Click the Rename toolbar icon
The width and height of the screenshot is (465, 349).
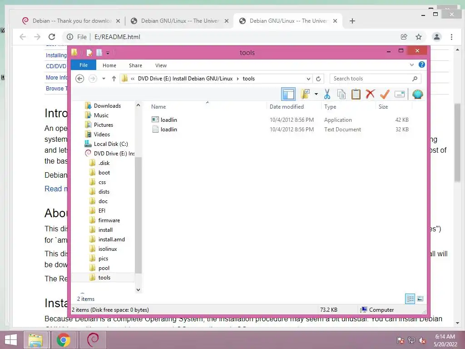[x=400, y=95]
